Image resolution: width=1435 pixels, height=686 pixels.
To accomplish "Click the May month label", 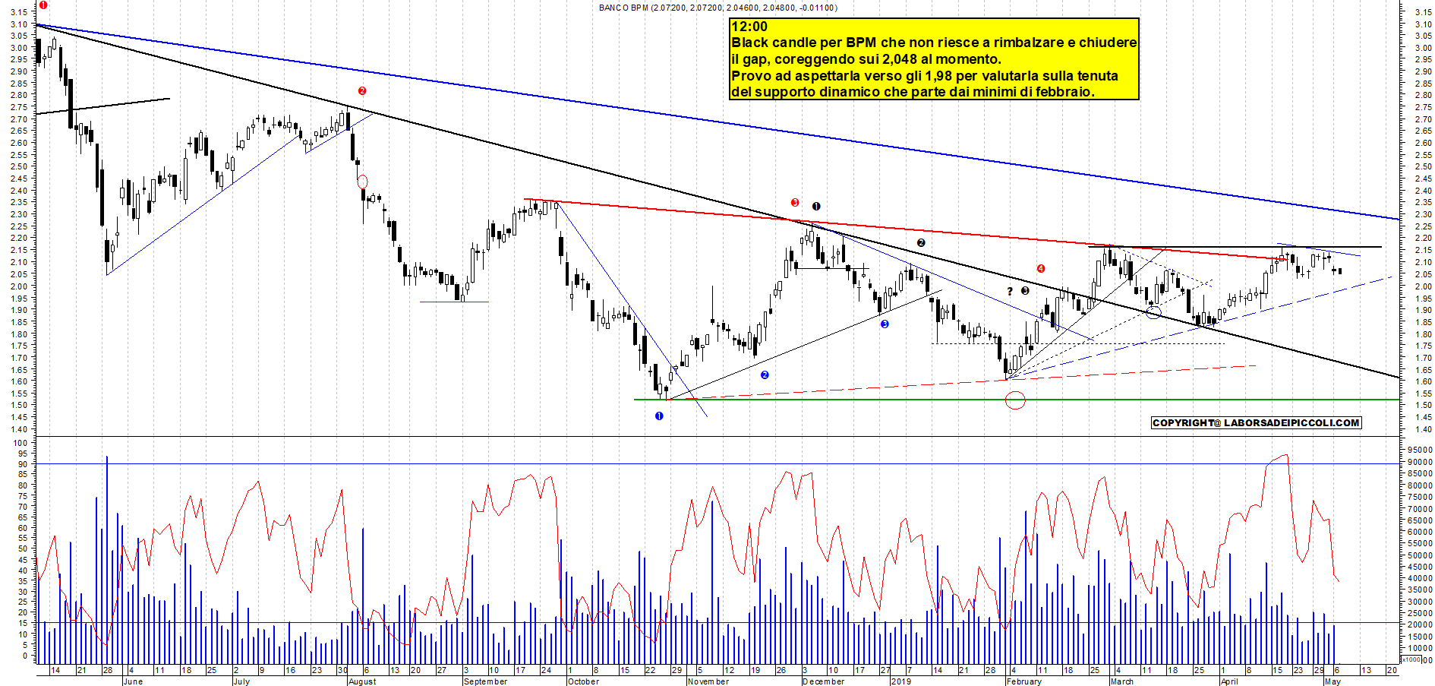I will [x=1332, y=681].
